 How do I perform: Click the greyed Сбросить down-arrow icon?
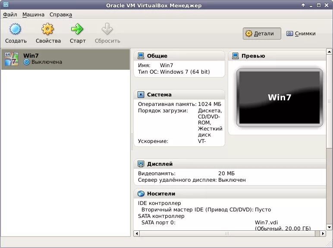[x=107, y=29]
